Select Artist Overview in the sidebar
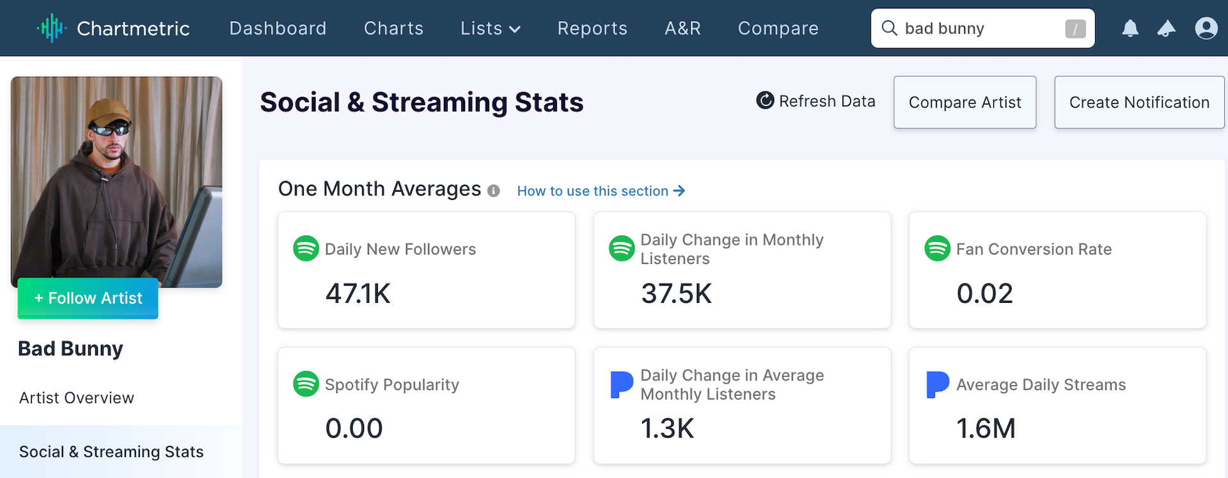The width and height of the screenshot is (1228, 478). 77,398
